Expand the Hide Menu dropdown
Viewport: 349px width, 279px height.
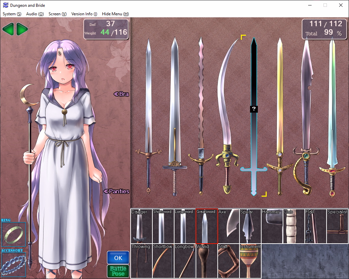(x=115, y=14)
